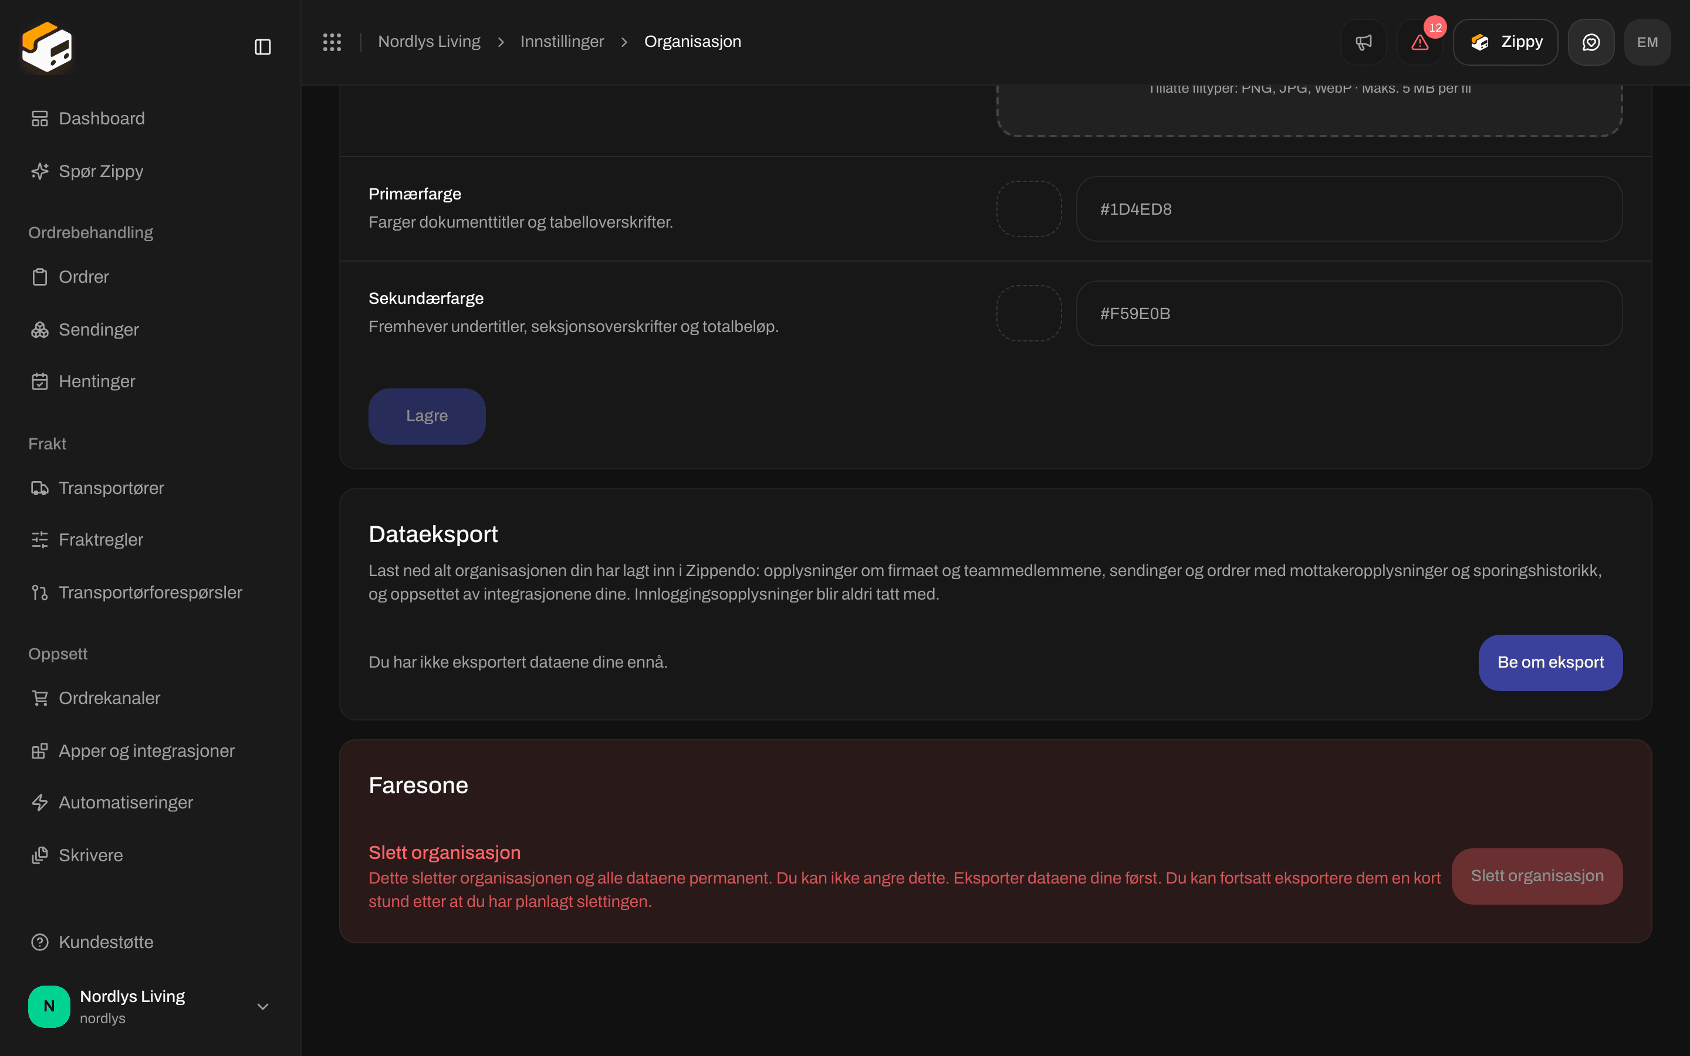Open the chat support icon in header
1690x1056 pixels.
pyautogui.click(x=1591, y=42)
